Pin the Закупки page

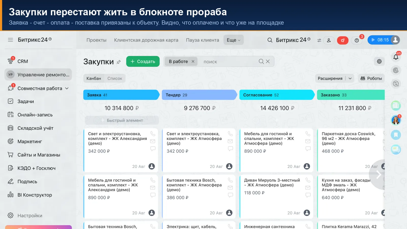click(x=119, y=62)
